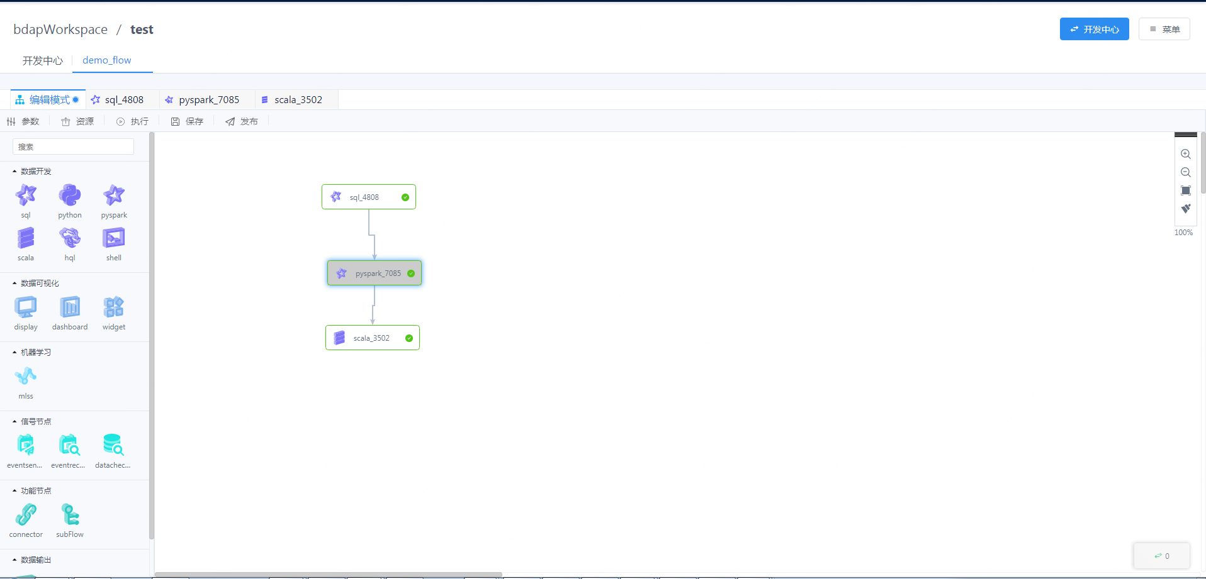Image resolution: width=1206 pixels, height=579 pixels.
Task: Collapse the 数据开发 section
Action: 15,172
